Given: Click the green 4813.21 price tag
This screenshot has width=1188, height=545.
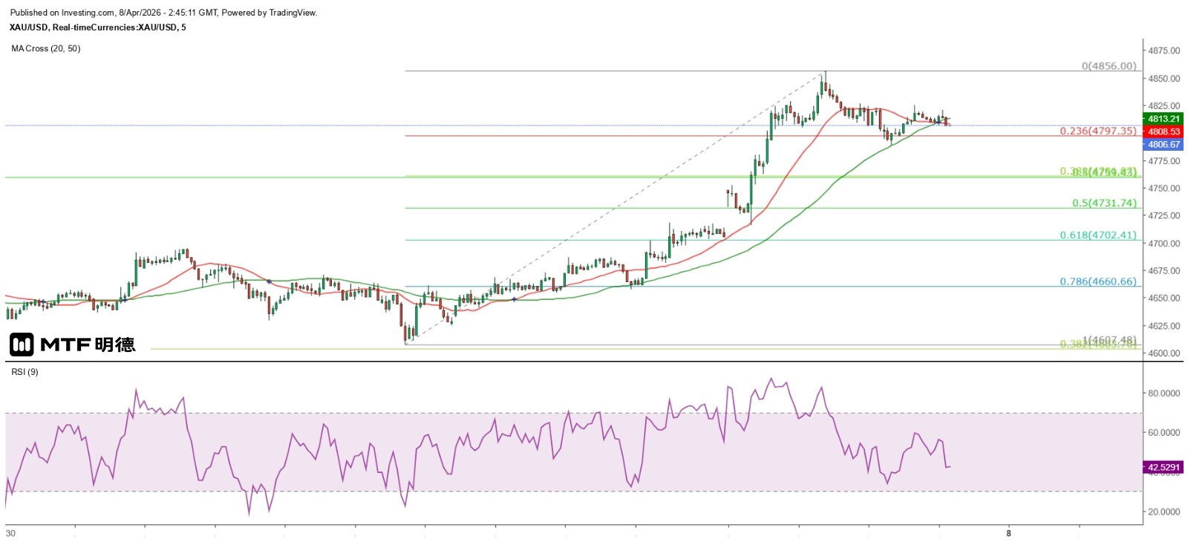Looking at the screenshot, I should pyautogui.click(x=1163, y=119).
